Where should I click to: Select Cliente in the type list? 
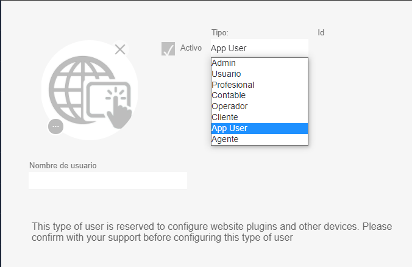point(225,117)
